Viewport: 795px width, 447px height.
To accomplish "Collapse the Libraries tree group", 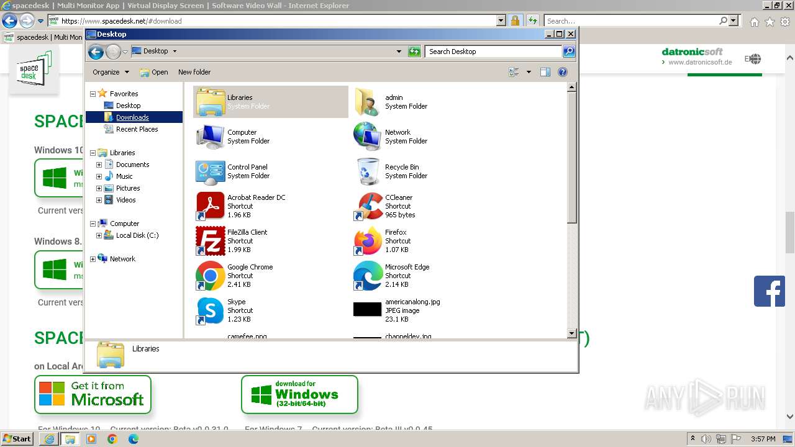I will click(93, 153).
